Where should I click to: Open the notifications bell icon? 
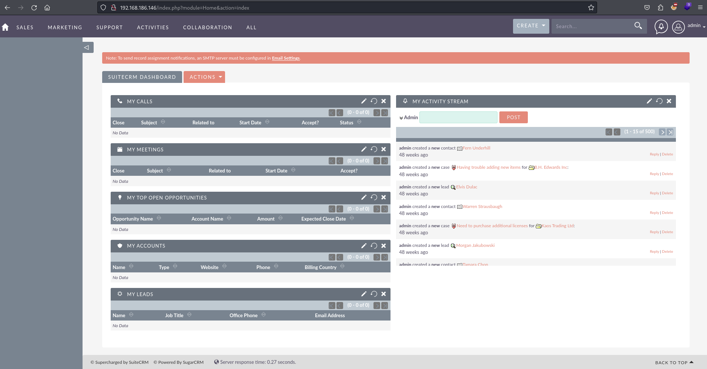point(661,27)
